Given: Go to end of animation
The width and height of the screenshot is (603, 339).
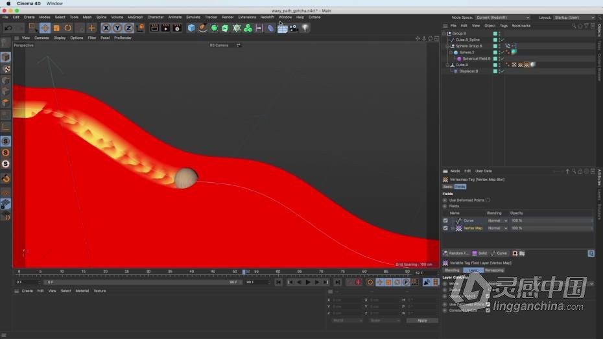Looking at the screenshot, I should 337,283.
